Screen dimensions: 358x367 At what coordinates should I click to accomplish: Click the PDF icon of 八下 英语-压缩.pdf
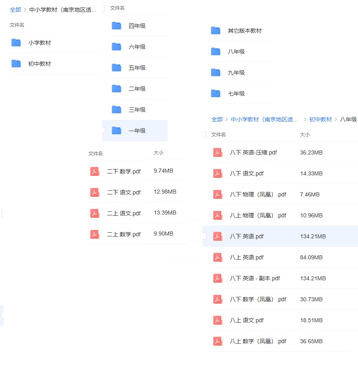pos(218,152)
